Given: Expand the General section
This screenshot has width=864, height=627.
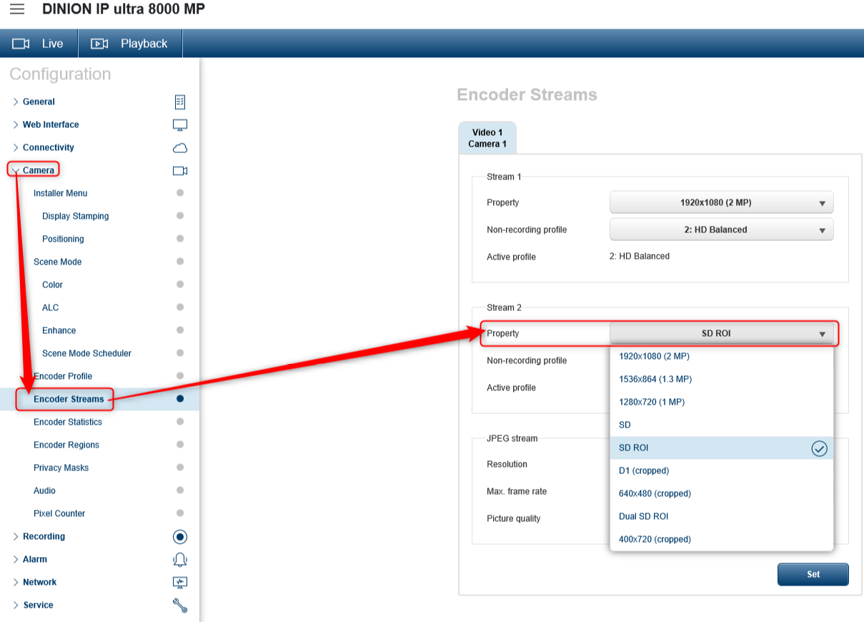Looking at the screenshot, I should (x=16, y=102).
